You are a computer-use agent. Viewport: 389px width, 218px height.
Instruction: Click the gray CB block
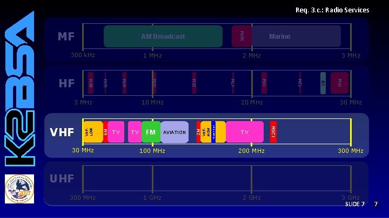pyautogui.click(x=323, y=83)
